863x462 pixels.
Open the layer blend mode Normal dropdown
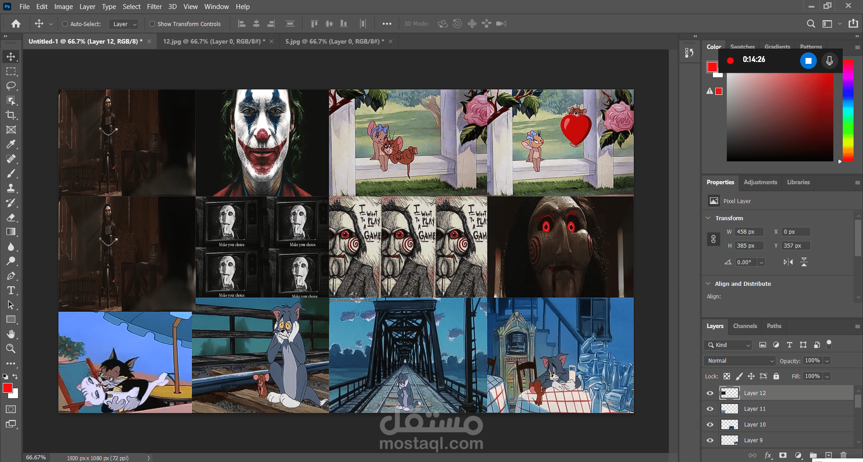click(740, 361)
